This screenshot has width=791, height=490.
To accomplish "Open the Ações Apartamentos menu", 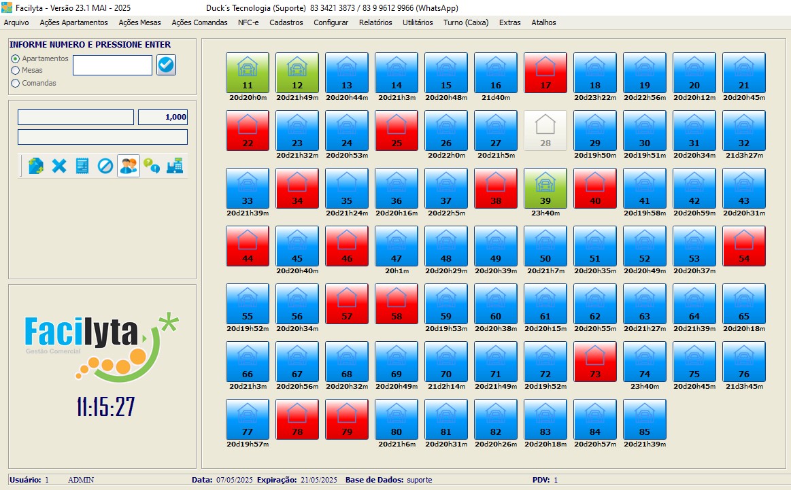I will (x=73, y=22).
